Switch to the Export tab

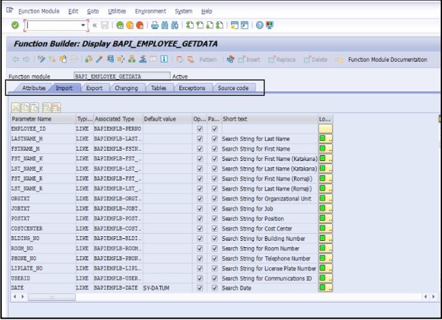click(x=94, y=88)
